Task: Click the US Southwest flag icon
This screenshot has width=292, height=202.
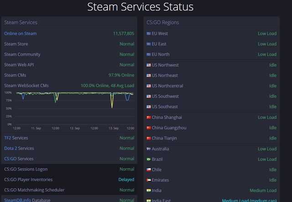Action: click(148, 96)
